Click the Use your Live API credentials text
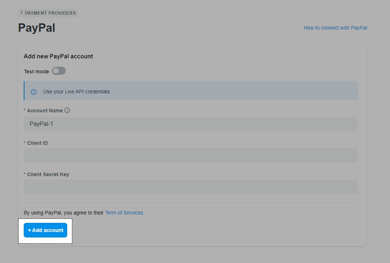This screenshot has width=390, height=263. (76, 92)
